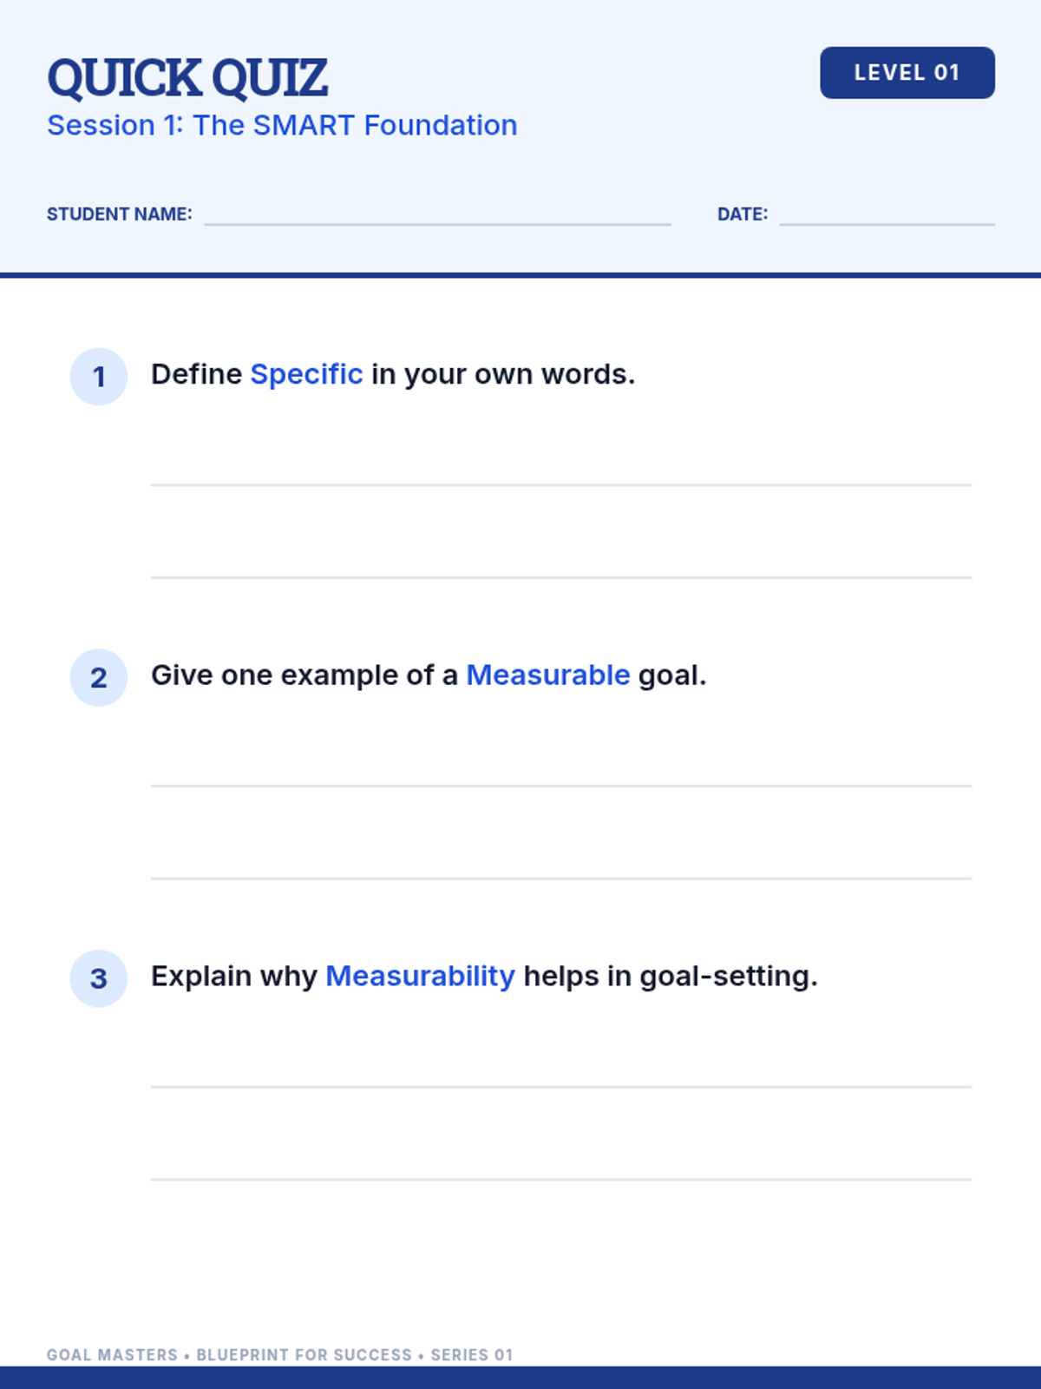Click the question number 2 circle
The height and width of the screenshot is (1389, 1041).
(x=99, y=677)
